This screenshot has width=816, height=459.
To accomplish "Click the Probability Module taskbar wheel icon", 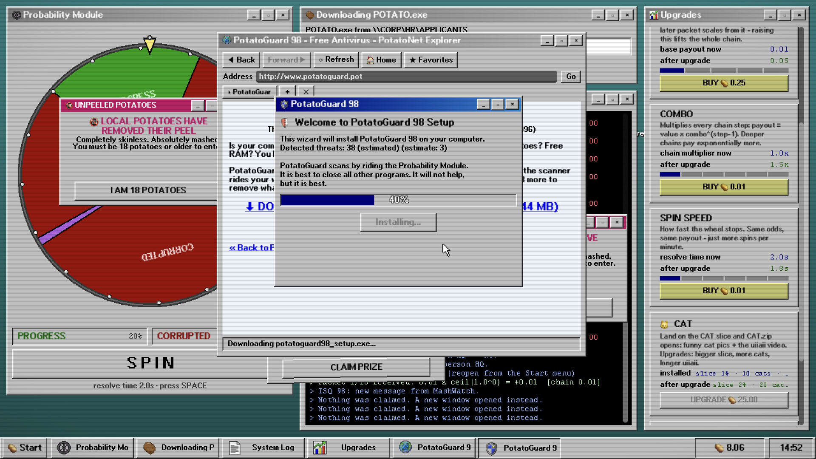I will [x=64, y=448].
